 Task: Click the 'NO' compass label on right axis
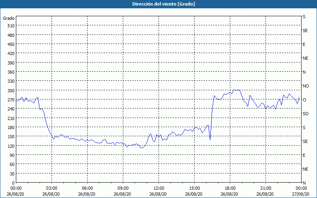[306, 86]
